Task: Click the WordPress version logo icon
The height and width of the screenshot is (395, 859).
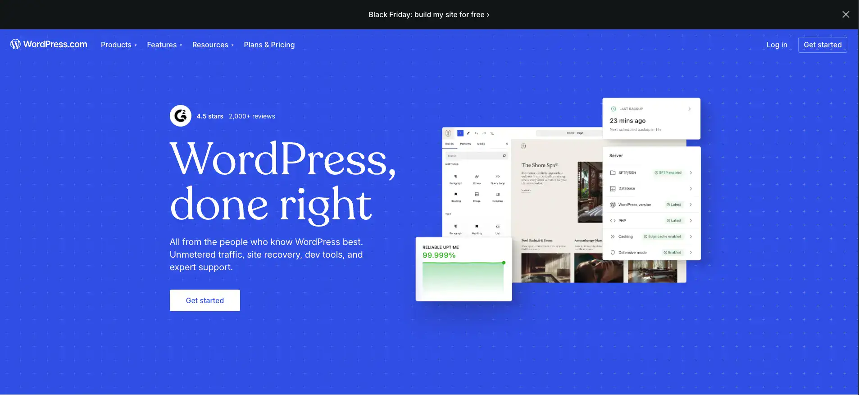Action: (613, 204)
